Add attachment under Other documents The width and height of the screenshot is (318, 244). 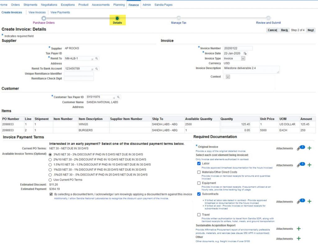(299, 239)
